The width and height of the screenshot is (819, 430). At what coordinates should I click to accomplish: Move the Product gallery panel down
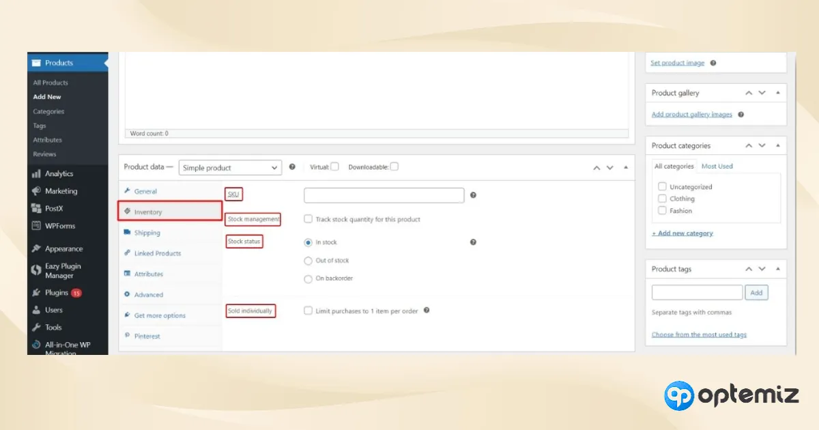click(762, 93)
